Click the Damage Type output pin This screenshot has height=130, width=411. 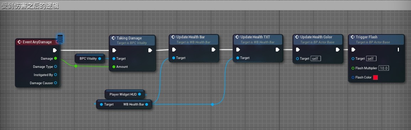click(x=55, y=67)
